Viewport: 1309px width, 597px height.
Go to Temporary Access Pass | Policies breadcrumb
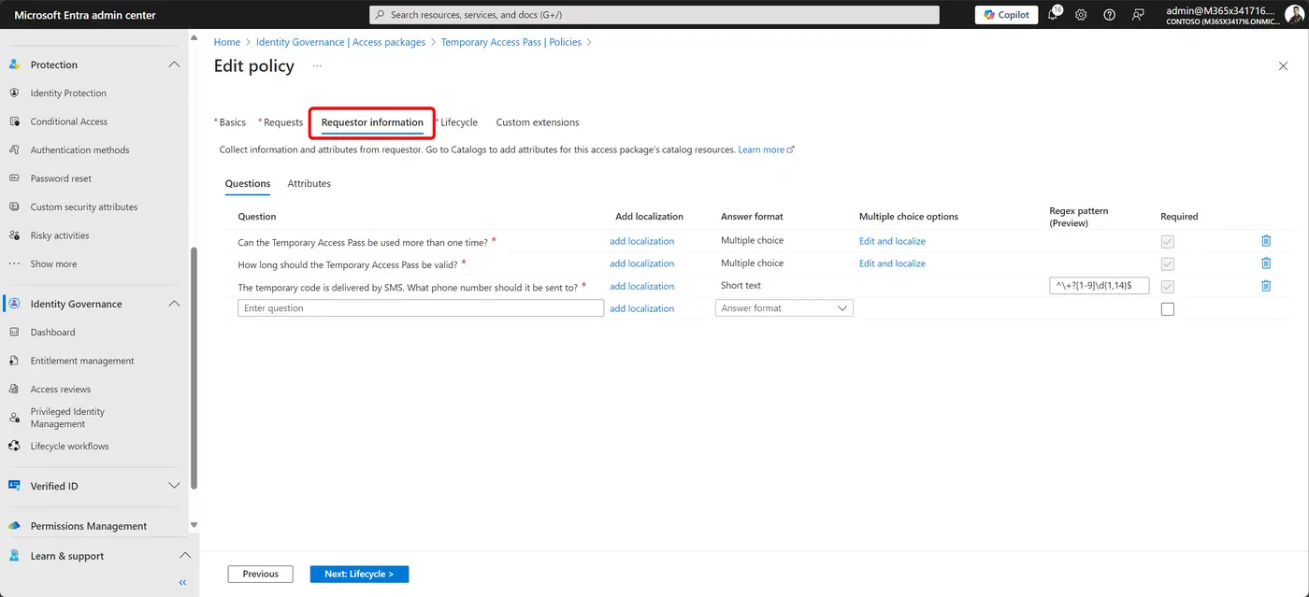pos(511,42)
